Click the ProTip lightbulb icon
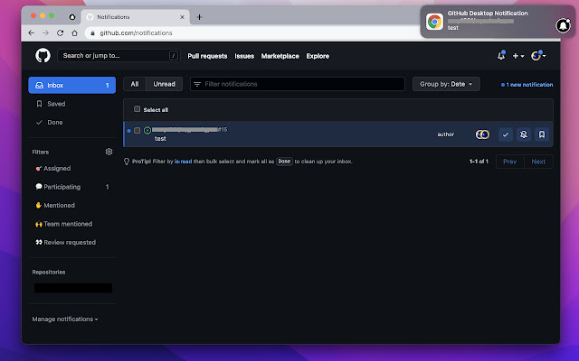Image resolution: width=579 pixels, height=361 pixels. click(x=127, y=162)
